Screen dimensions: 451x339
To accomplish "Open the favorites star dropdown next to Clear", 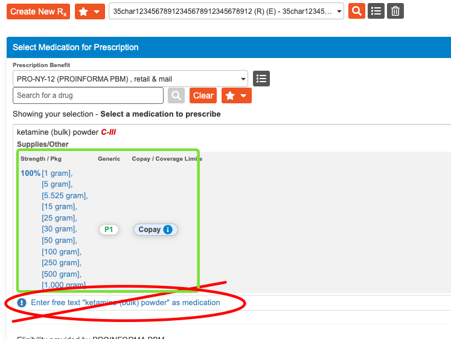I will pos(237,95).
